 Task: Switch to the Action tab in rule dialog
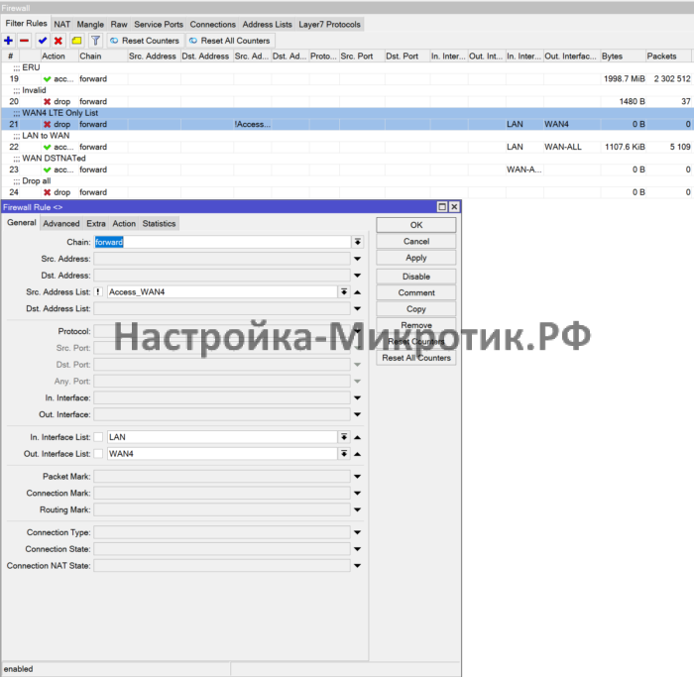pyautogui.click(x=124, y=223)
